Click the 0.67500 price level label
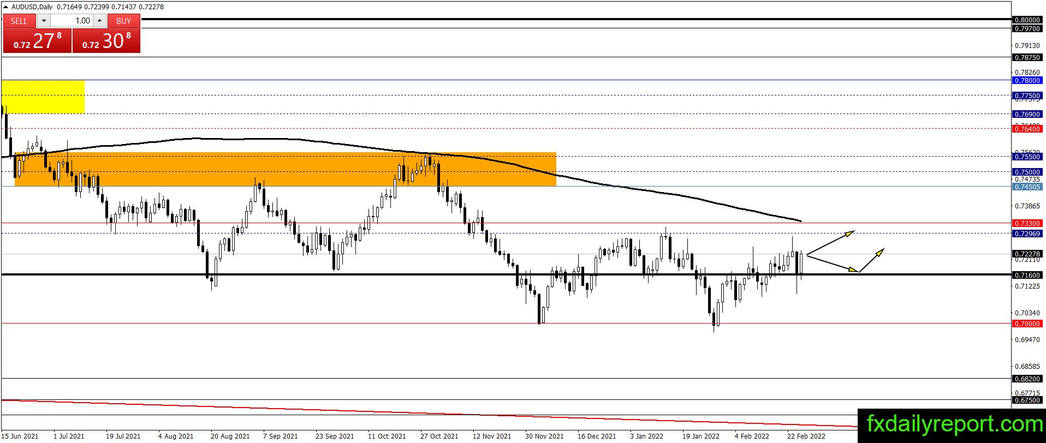This screenshot has height=443, width=1046. [1027, 400]
